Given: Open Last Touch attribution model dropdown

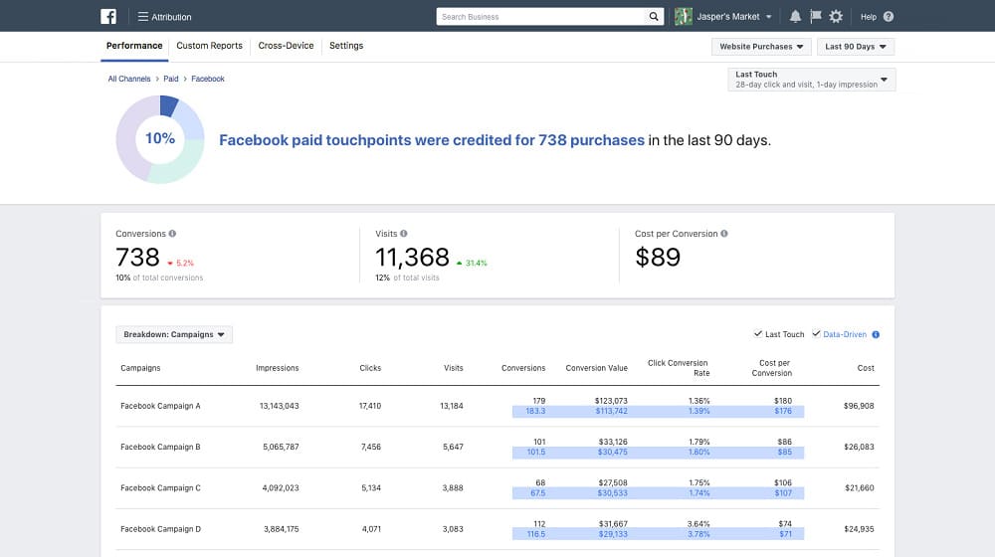Looking at the screenshot, I should coord(812,80).
